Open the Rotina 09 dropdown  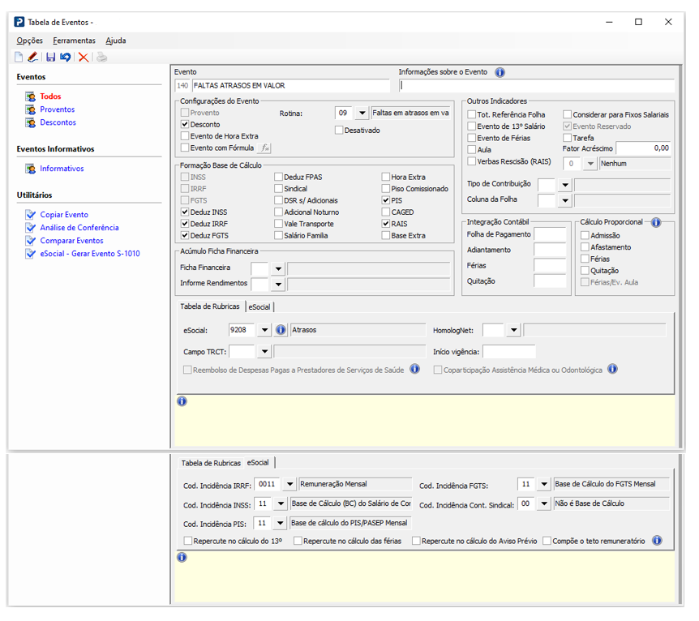click(x=362, y=113)
